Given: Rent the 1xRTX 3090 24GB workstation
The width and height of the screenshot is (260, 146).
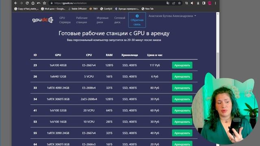Looking at the screenshot, I should tap(182, 133).
